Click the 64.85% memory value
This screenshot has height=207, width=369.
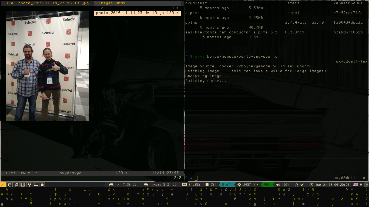tap(194, 185)
